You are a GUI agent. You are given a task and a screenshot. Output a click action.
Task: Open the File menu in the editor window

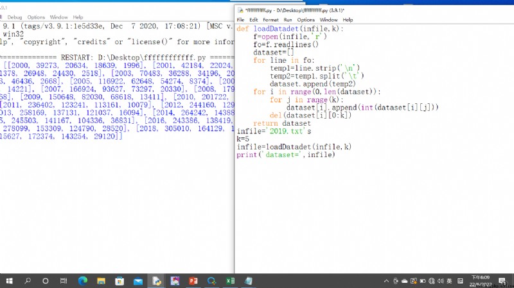240,20
